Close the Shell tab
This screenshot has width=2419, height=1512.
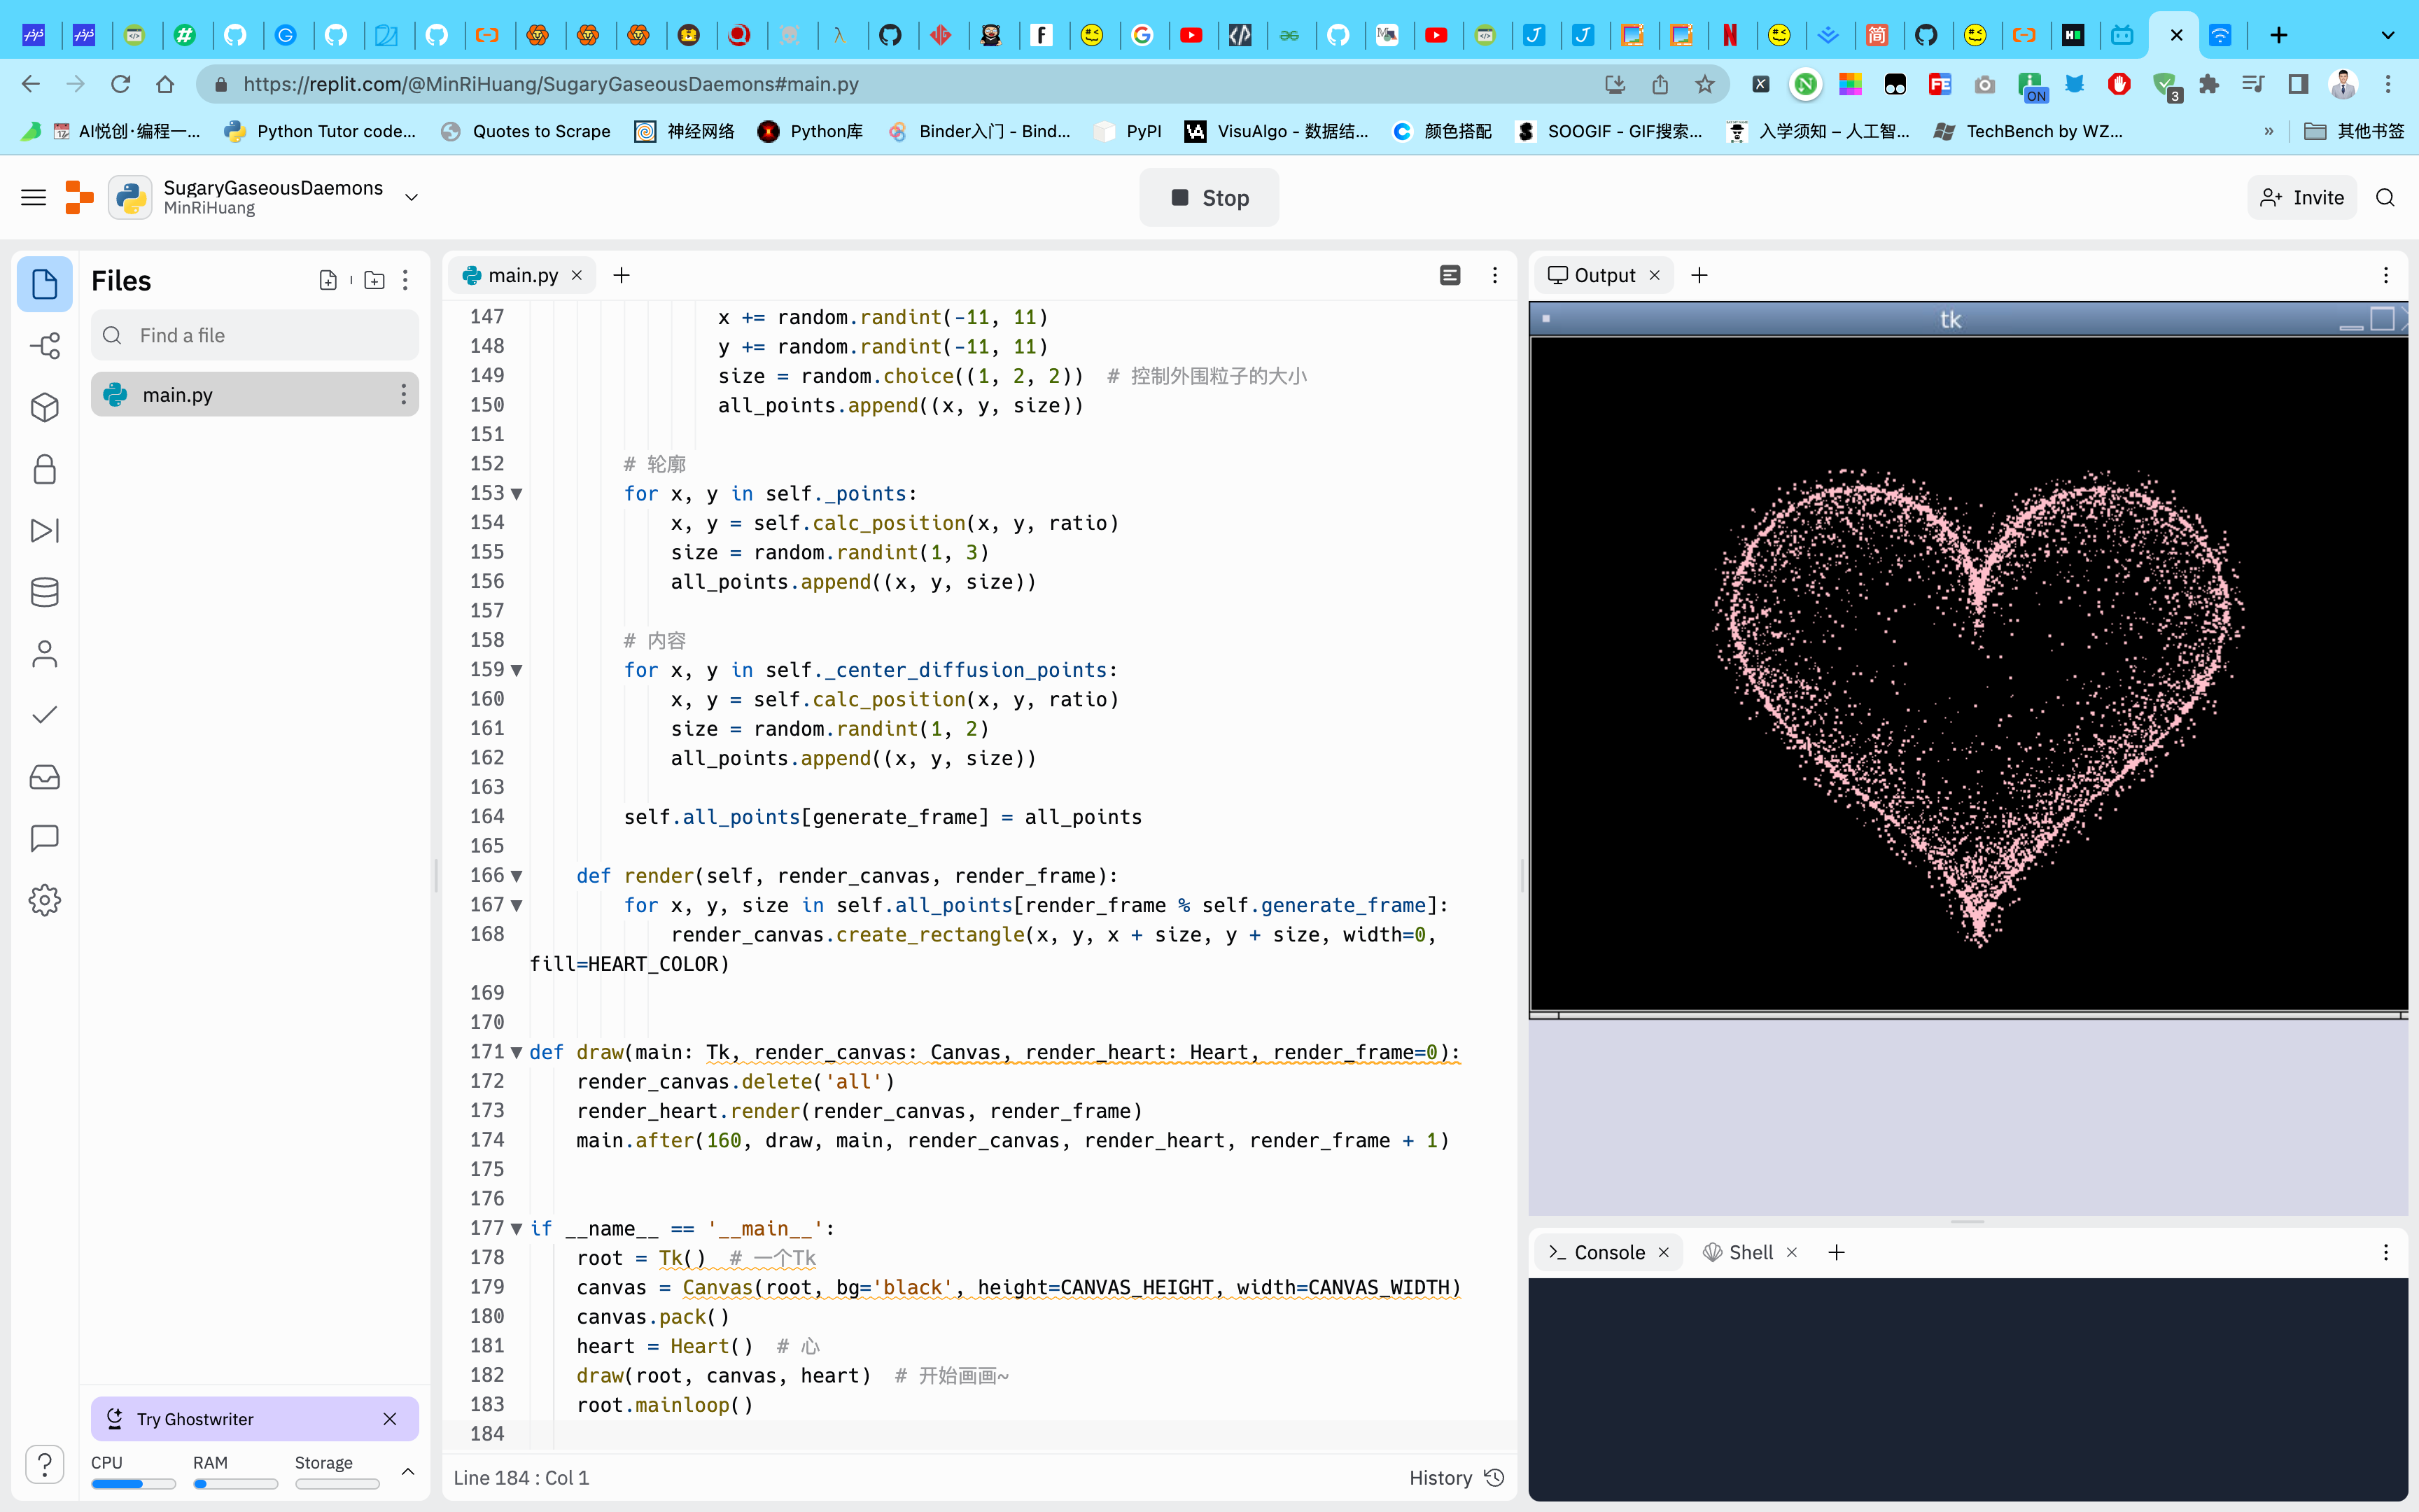1791,1252
